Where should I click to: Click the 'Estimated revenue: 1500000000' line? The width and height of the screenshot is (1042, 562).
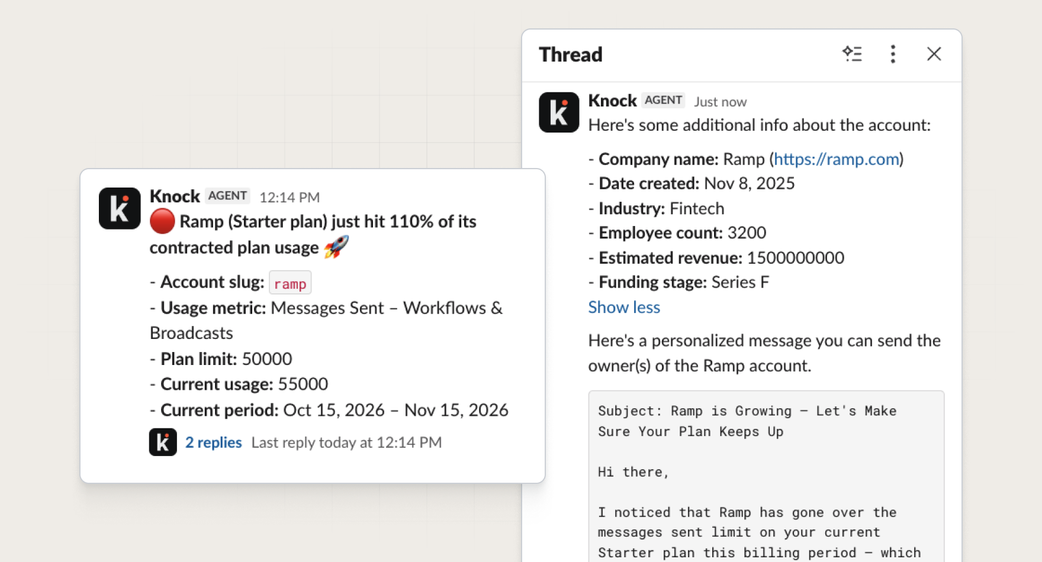[x=716, y=258]
